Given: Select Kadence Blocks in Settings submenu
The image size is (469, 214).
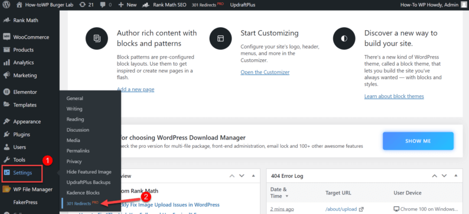Looking at the screenshot, I should [x=83, y=193].
